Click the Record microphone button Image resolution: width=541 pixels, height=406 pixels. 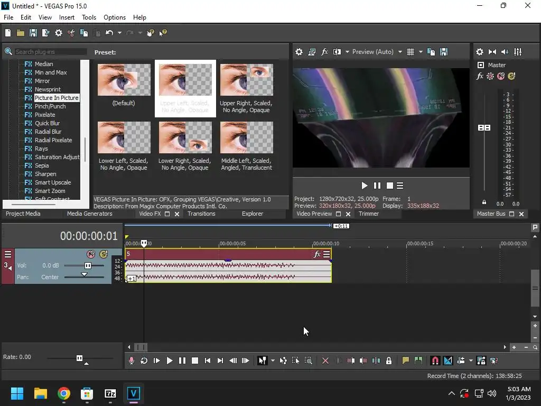[x=132, y=361]
